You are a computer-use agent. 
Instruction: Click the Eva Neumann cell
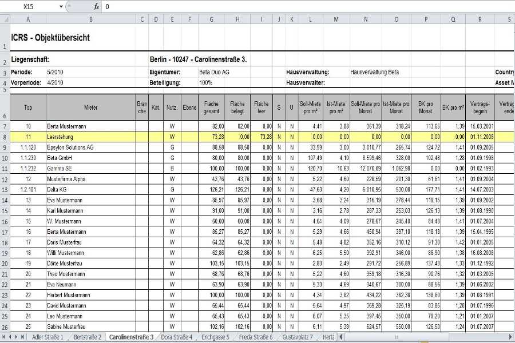click(x=90, y=285)
